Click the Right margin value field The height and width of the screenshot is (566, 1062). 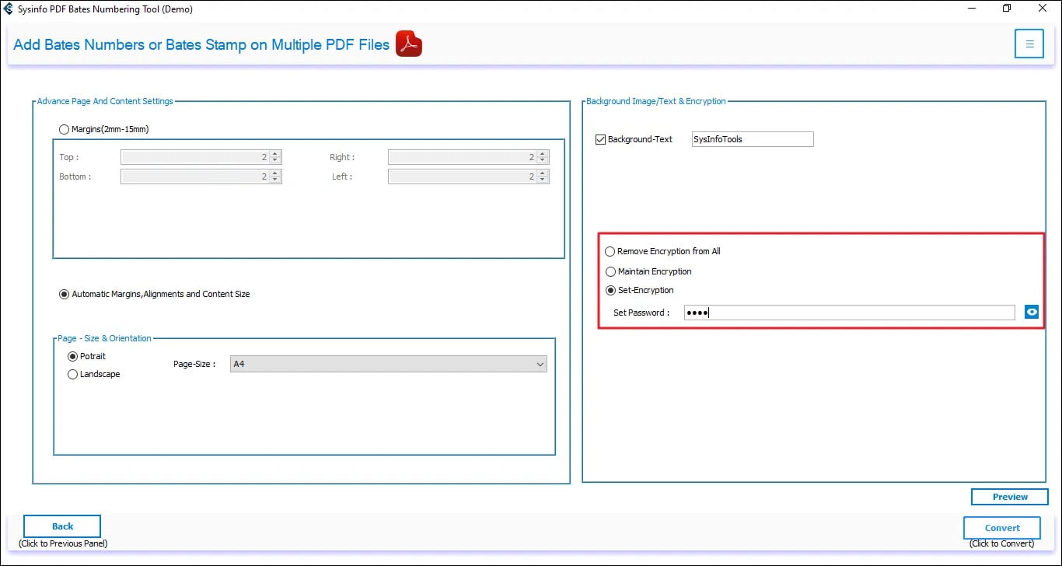463,157
